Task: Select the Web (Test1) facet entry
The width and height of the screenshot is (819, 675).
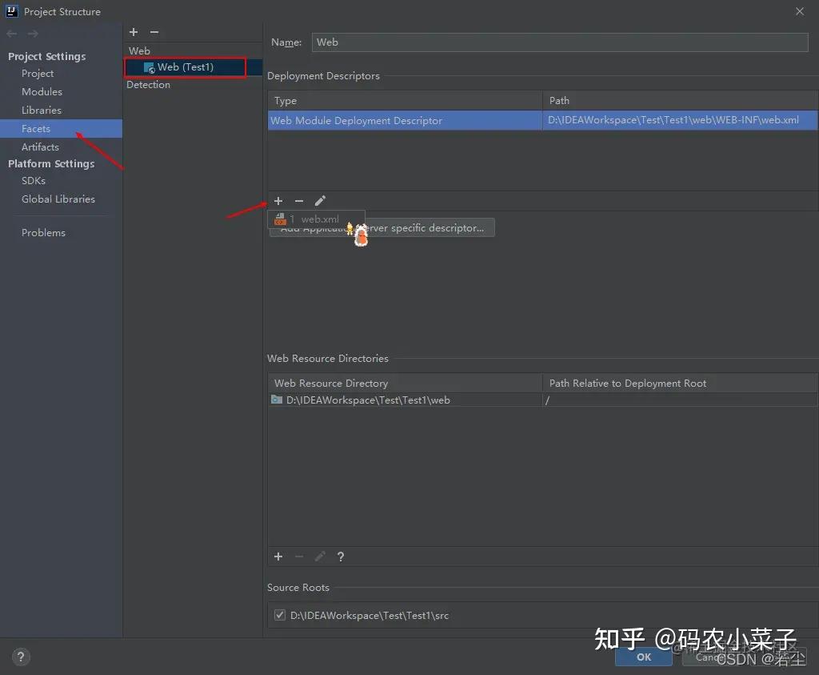Action: 184,67
